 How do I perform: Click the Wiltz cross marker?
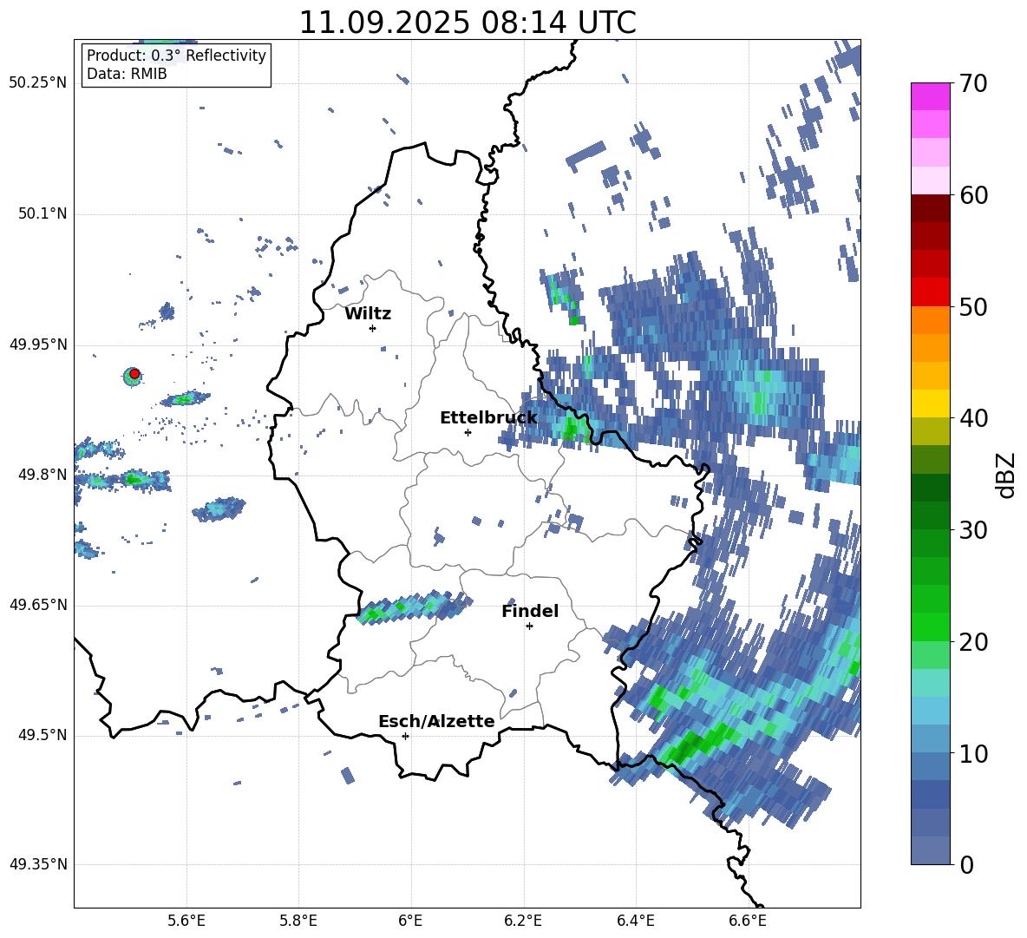pyautogui.click(x=373, y=328)
